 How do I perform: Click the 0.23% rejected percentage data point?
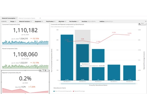(114, 34)
